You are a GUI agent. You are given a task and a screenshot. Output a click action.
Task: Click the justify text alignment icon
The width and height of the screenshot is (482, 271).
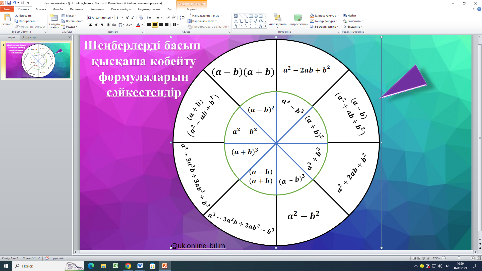tap(167, 25)
